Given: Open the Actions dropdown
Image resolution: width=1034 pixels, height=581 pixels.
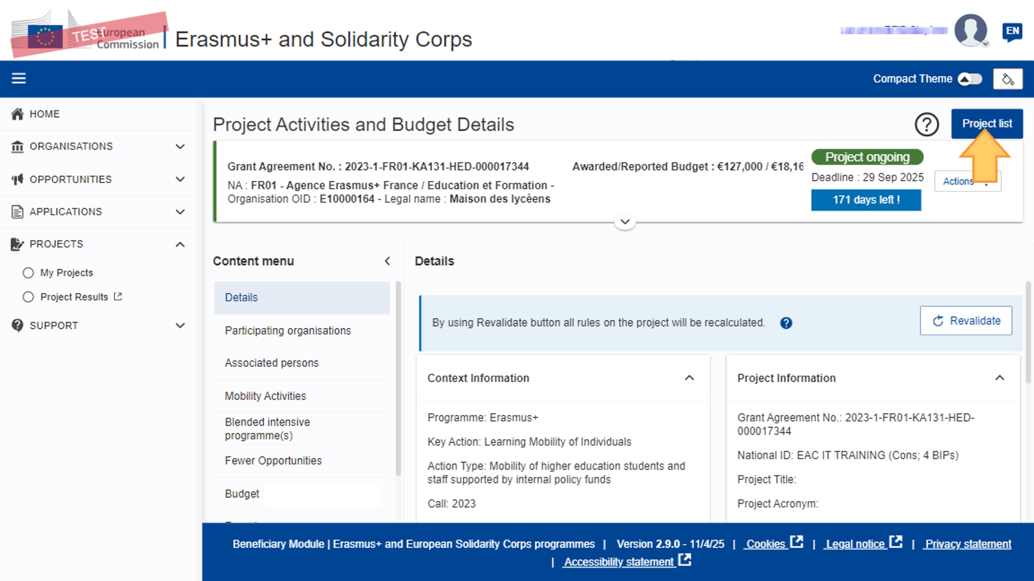Looking at the screenshot, I should (967, 181).
